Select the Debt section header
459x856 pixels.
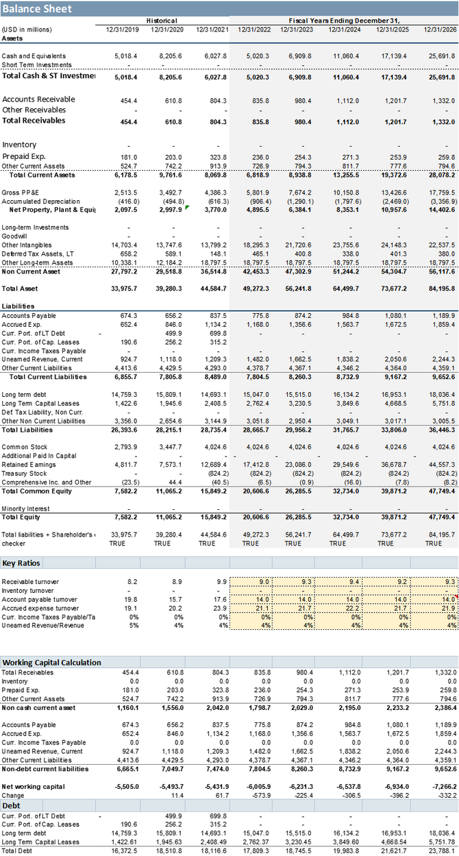[x=11, y=805]
